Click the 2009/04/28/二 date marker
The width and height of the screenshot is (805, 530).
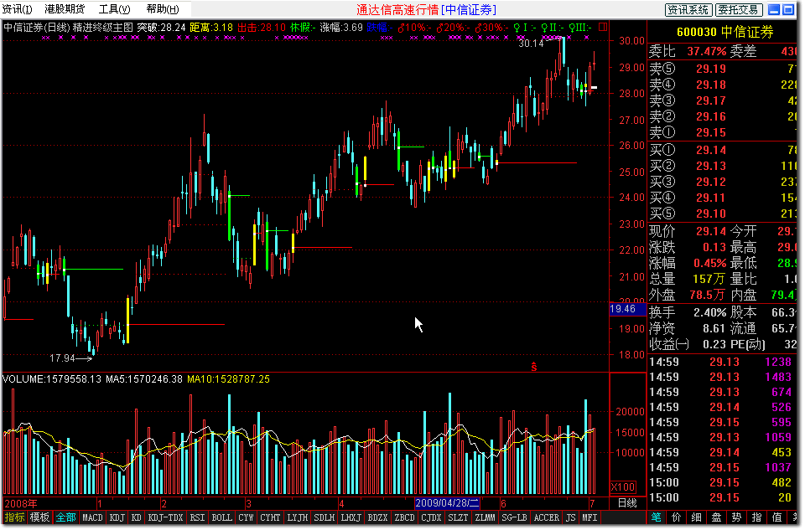coord(447,503)
